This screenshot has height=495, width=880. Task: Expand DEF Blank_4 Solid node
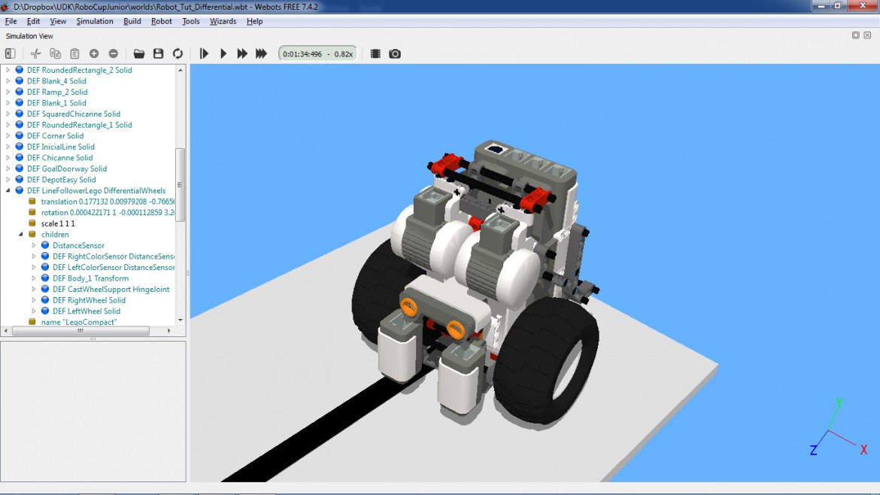click(x=8, y=80)
